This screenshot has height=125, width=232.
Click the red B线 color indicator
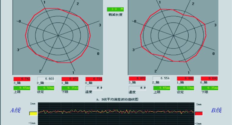199,113
